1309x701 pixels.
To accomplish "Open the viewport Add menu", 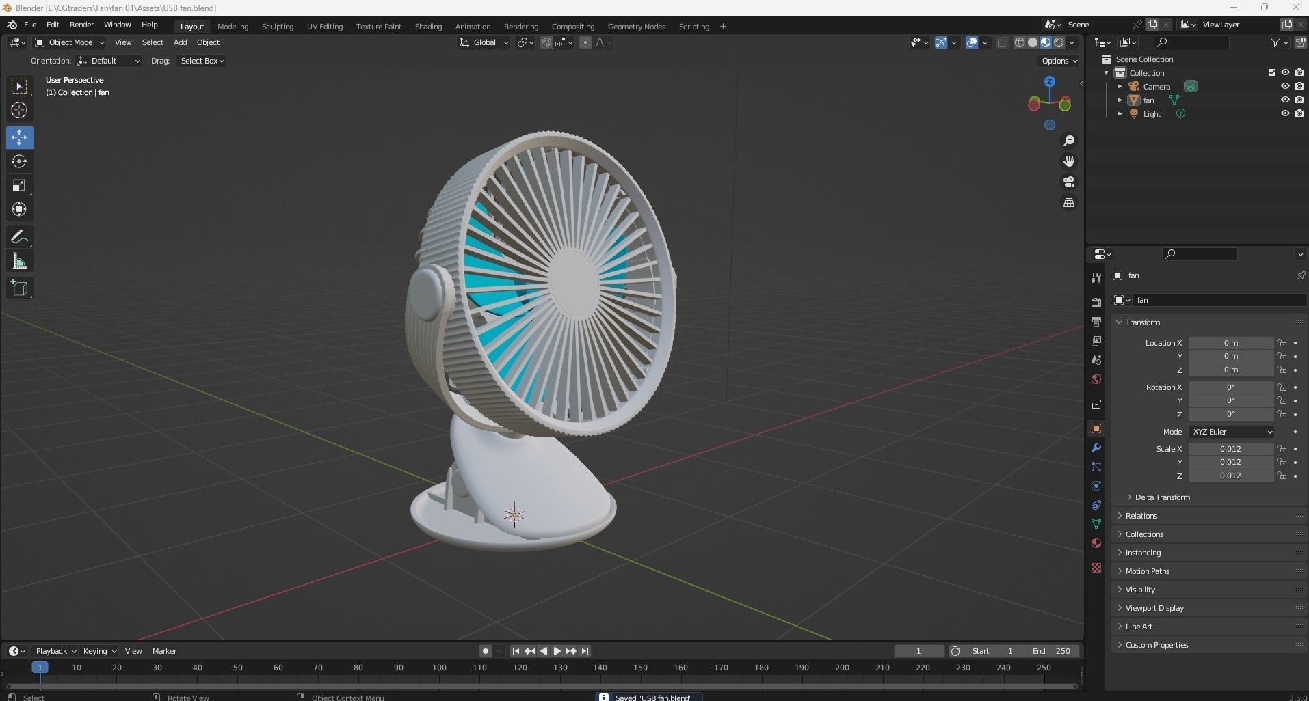I will (180, 42).
